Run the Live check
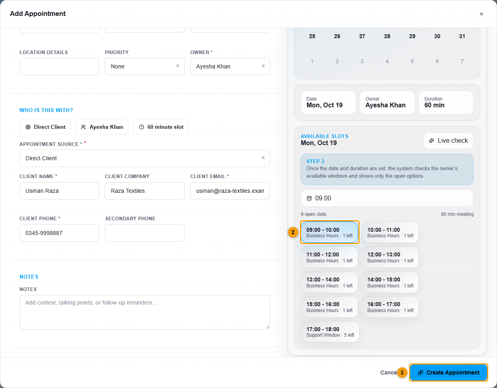The image size is (497, 388). (x=448, y=141)
